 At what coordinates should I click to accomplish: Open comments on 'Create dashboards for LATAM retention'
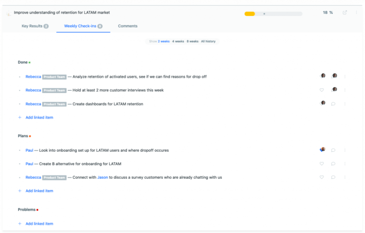pos(333,104)
